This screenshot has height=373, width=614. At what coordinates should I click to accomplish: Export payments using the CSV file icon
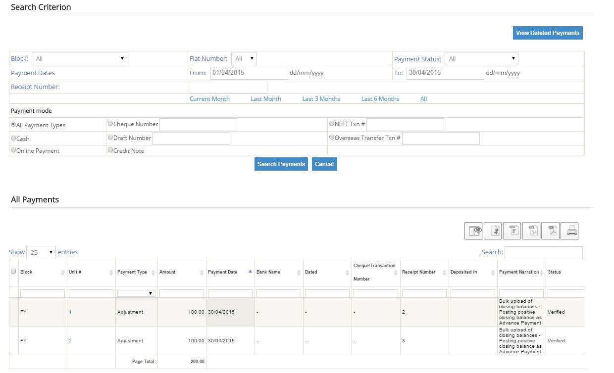pos(512,231)
